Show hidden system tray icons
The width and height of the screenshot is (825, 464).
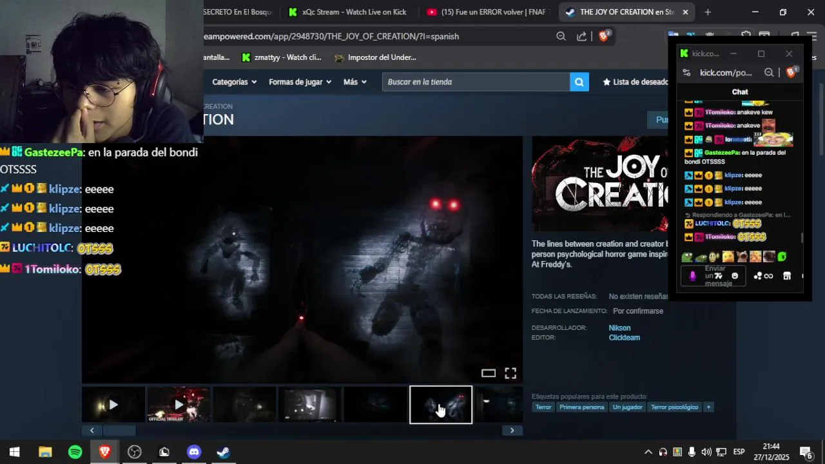pyautogui.click(x=648, y=452)
